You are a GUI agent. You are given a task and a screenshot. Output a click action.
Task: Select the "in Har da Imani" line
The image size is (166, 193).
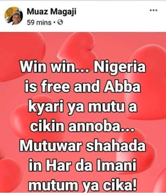[x=83, y=165]
